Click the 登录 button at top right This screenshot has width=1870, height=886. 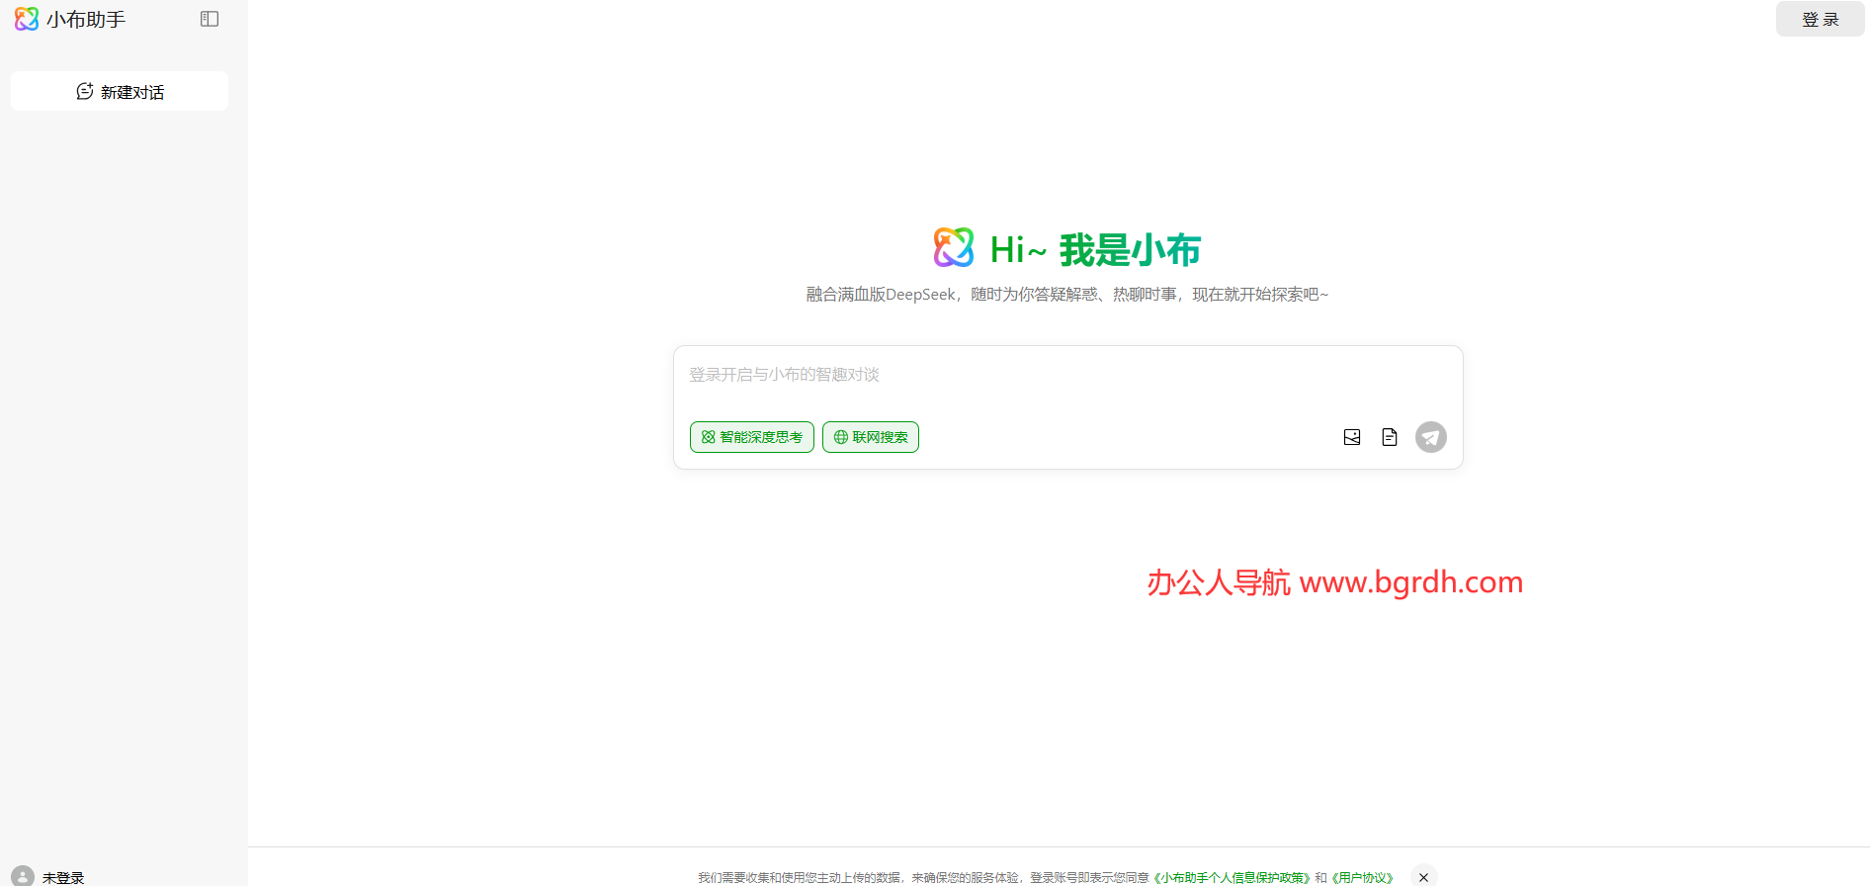point(1820,19)
